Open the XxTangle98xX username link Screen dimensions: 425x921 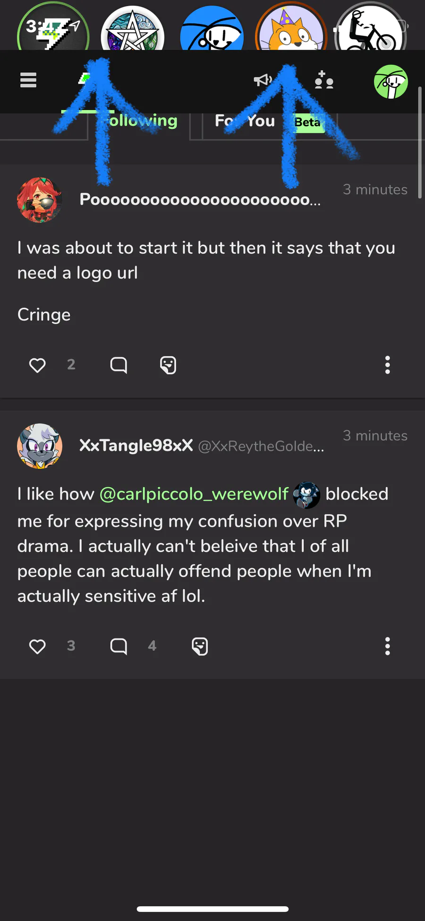[x=136, y=445]
